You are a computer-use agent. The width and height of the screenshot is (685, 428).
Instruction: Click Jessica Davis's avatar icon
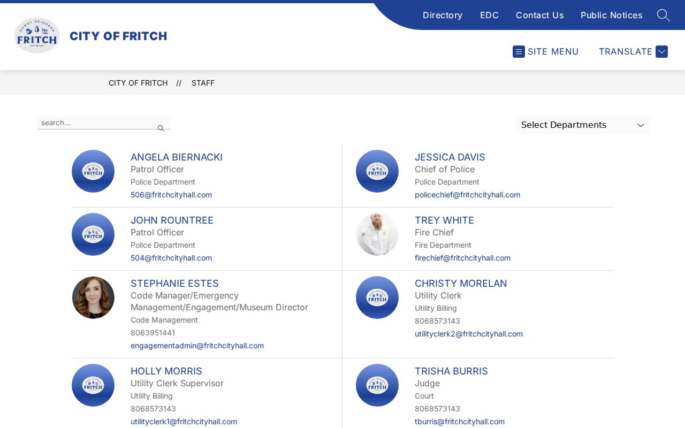pyautogui.click(x=377, y=171)
